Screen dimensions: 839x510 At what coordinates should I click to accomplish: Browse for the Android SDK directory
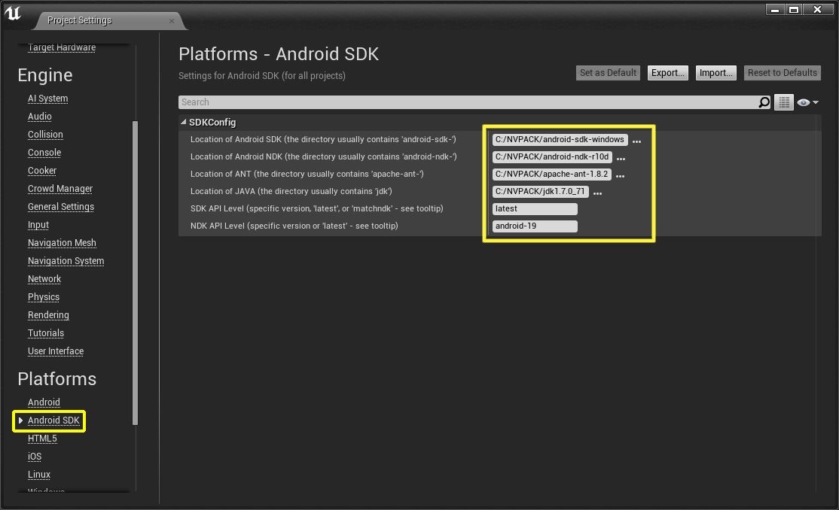tap(636, 141)
